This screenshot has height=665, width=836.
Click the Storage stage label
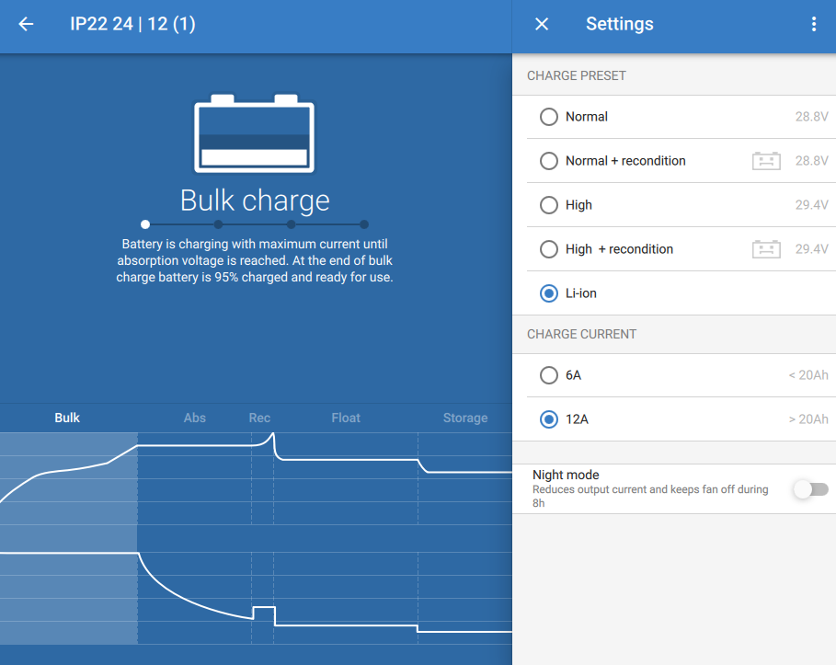coord(464,418)
